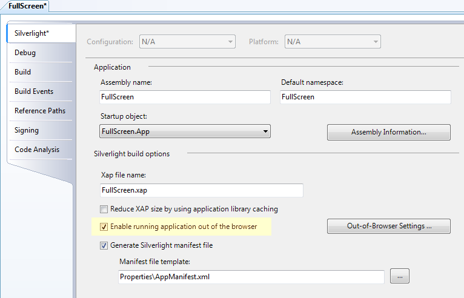The image size is (464, 298).
Task: Open the Code Analysis tab
Action: (x=41, y=150)
